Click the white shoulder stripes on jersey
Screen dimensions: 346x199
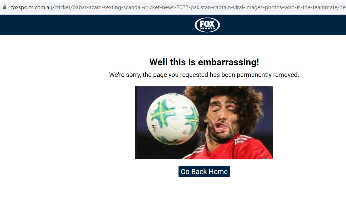click(x=243, y=139)
